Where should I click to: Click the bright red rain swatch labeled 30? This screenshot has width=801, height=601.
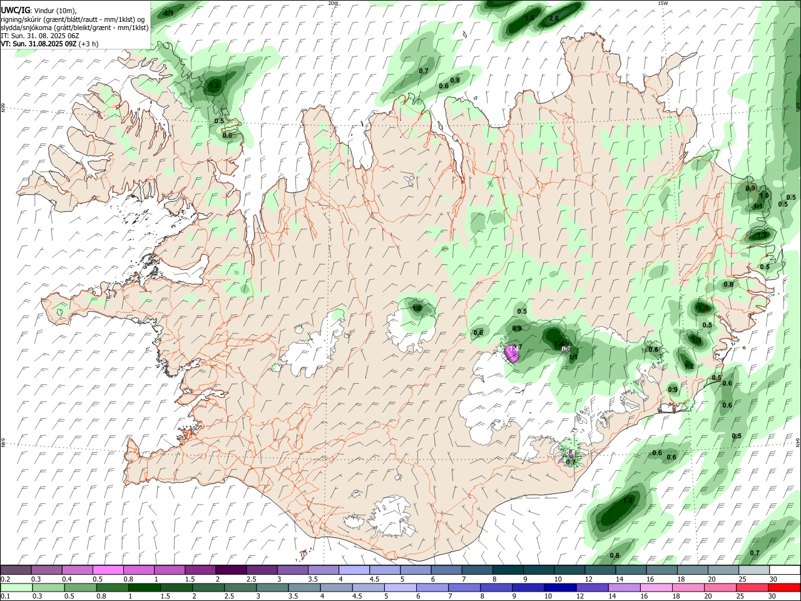tap(784, 588)
